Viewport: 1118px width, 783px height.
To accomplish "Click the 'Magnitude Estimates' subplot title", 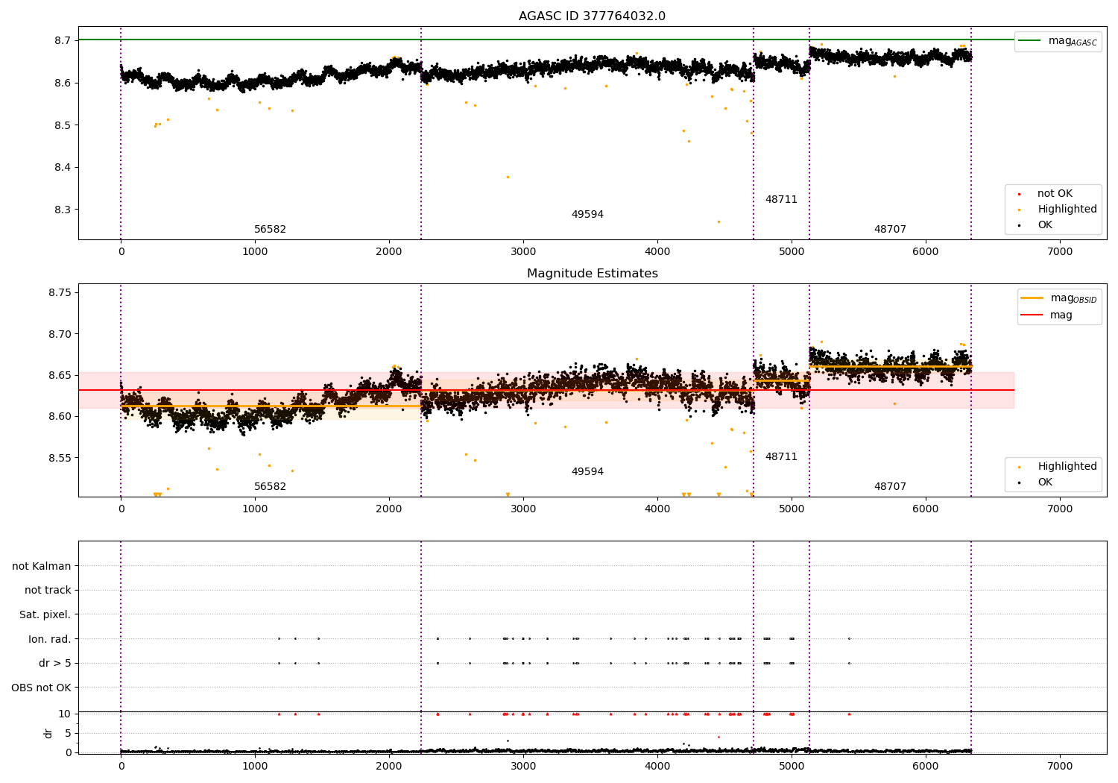I will (592, 274).
